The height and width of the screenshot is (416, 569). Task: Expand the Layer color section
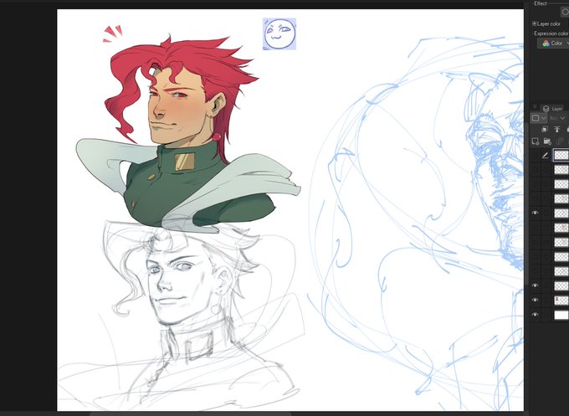click(x=534, y=23)
